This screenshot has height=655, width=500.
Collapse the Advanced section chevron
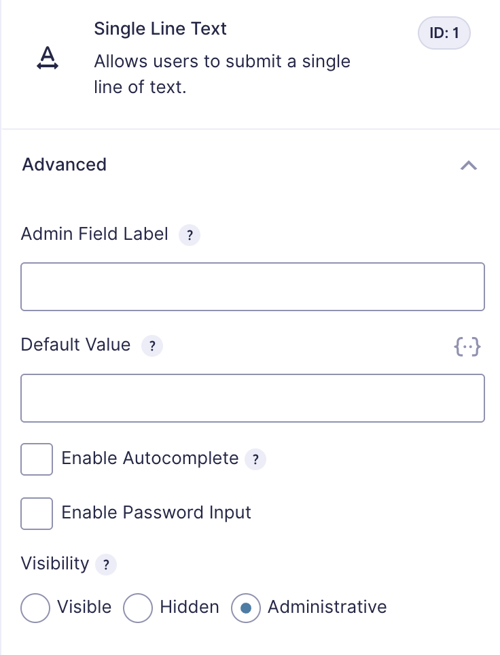pos(469,165)
